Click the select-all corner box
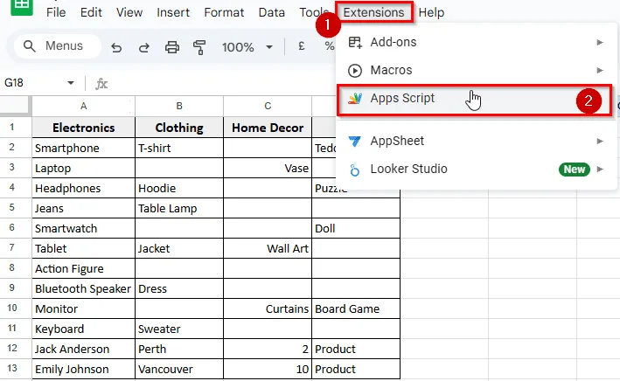The image size is (620, 381). (15, 106)
